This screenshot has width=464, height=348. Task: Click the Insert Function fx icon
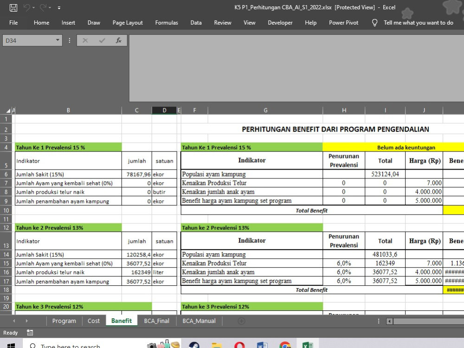click(119, 40)
